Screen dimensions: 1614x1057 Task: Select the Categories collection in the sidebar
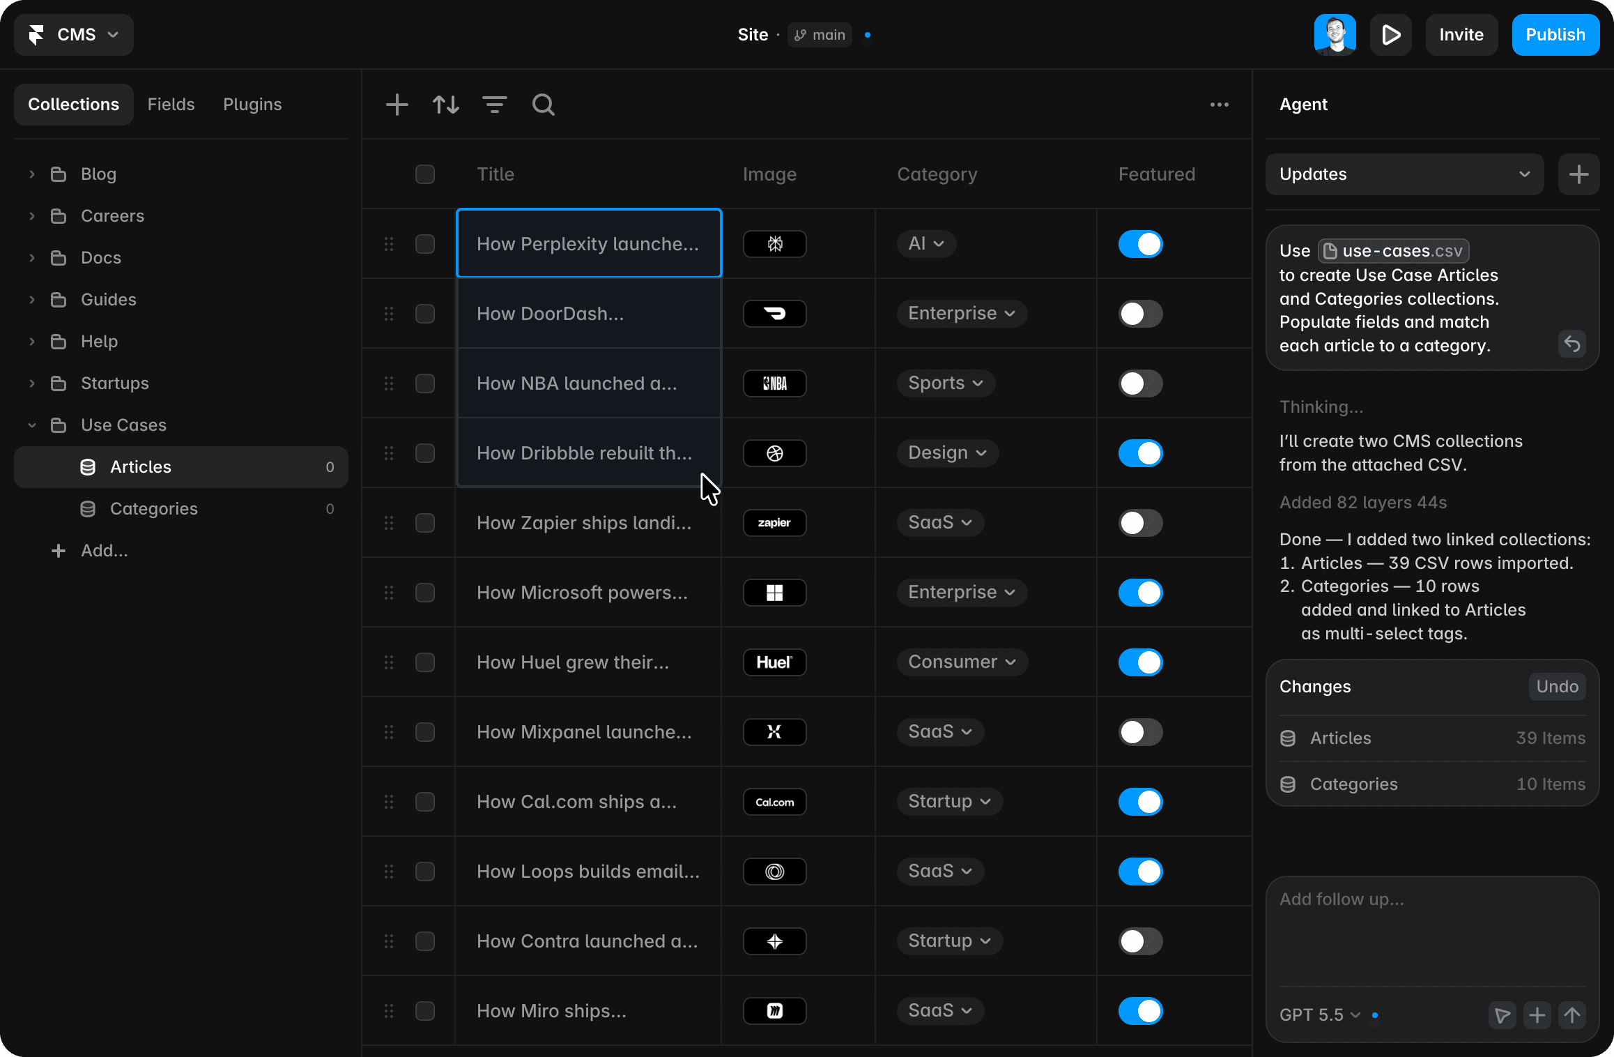(181, 509)
